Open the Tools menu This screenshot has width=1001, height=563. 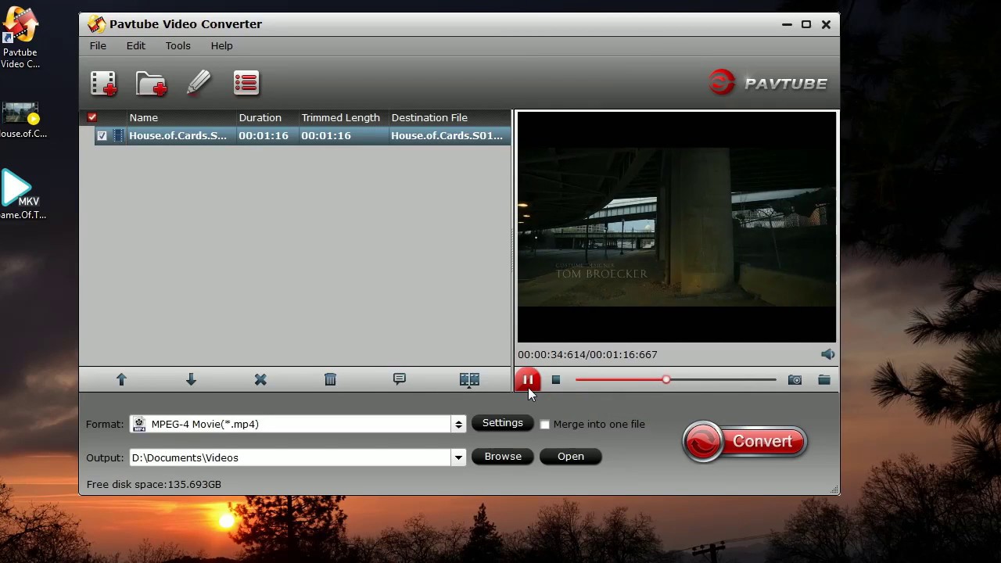tap(178, 45)
